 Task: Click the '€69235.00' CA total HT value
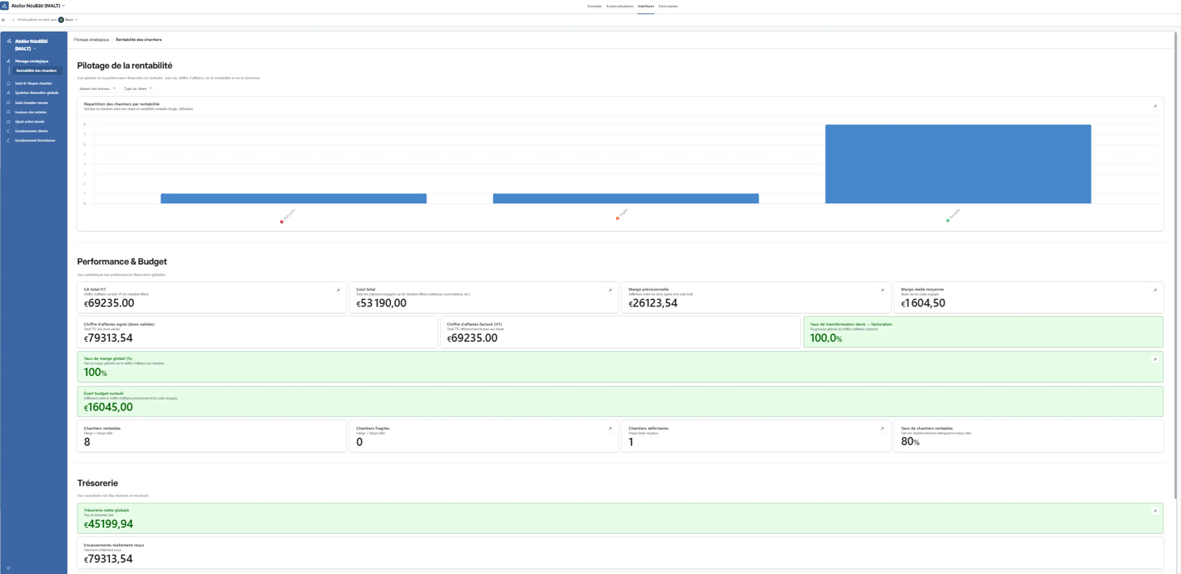point(109,303)
